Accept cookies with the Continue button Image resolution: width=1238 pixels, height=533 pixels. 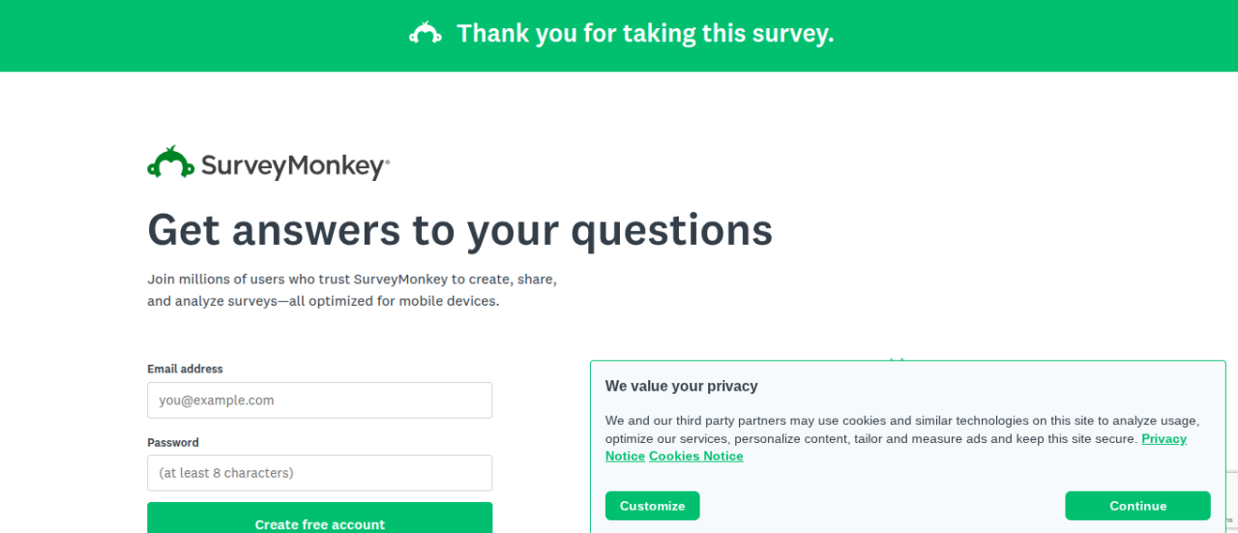coord(1137,506)
